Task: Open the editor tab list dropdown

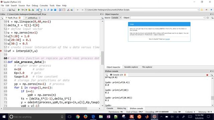Action: click(x=2, y=18)
